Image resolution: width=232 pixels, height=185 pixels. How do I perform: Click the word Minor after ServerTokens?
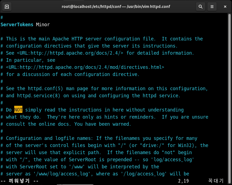pos(43,25)
